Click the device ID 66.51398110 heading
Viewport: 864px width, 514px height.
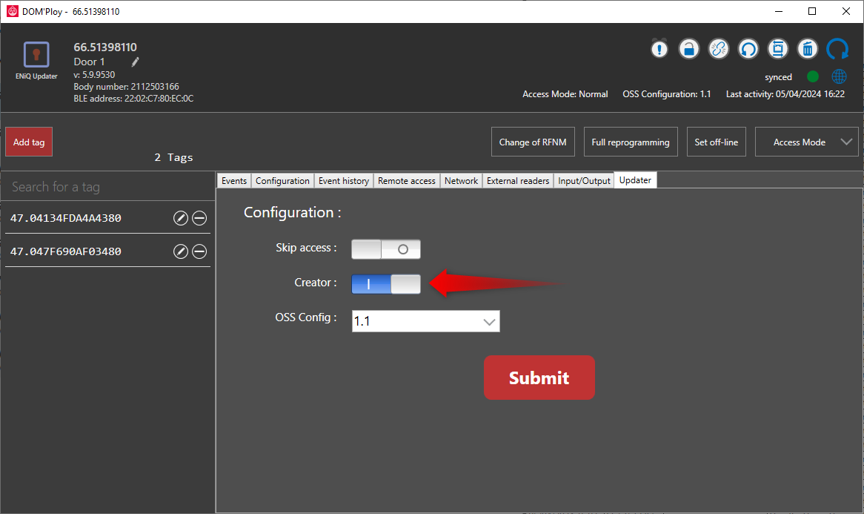click(x=105, y=47)
